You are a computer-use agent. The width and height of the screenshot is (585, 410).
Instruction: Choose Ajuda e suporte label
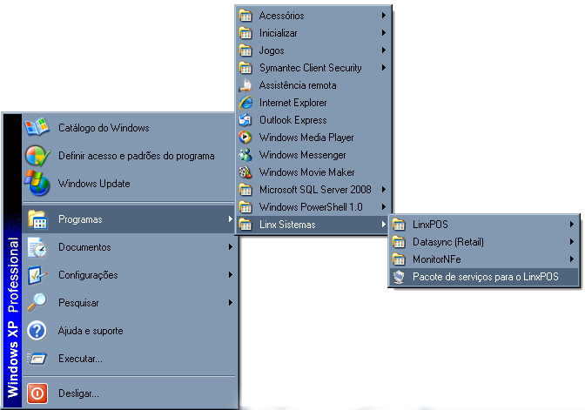[x=91, y=331]
